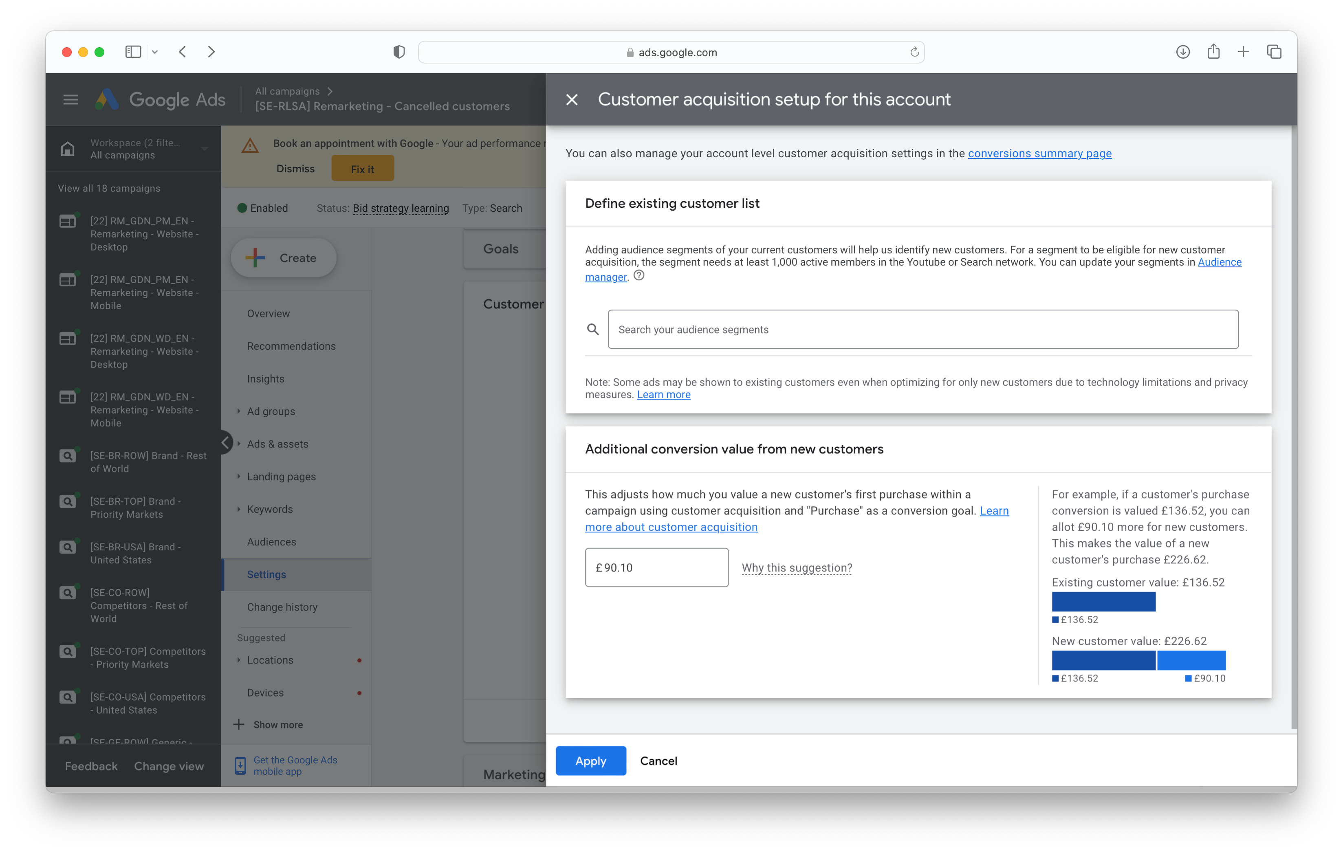Viewport: 1343px width, 853px height.
Task: Click the help icon next to Audience manager
Action: (x=639, y=275)
